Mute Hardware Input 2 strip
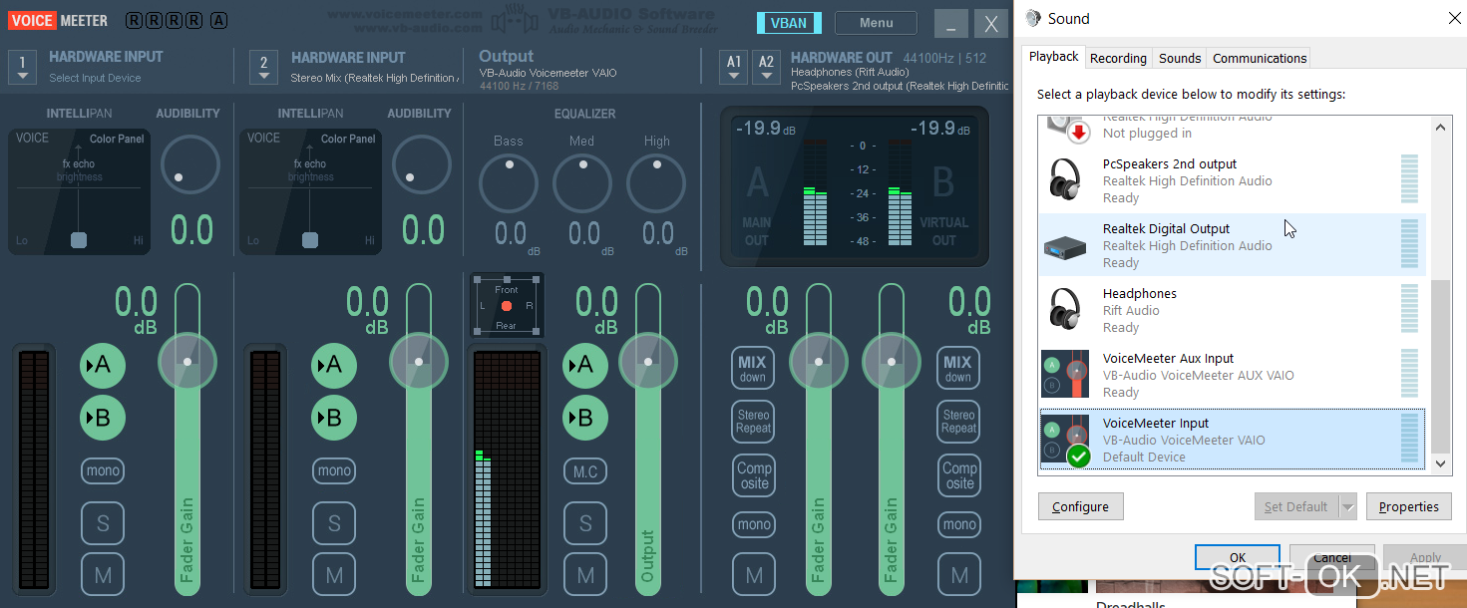The width and height of the screenshot is (1467, 608). pyautogui.click(x=334, y=575)
